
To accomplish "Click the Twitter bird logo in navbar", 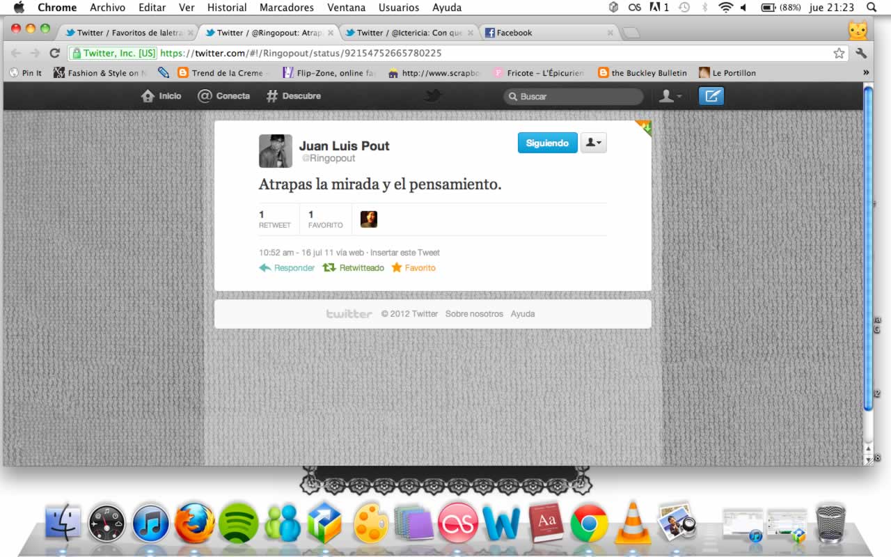I will (433, 96).
